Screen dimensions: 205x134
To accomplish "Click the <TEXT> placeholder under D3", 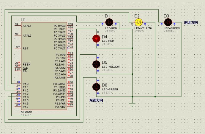I will 169,31.
